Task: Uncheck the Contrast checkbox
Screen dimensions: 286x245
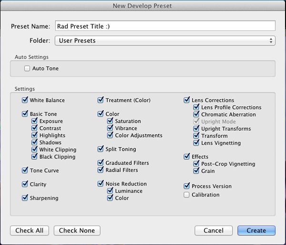Action: click(x=34, y=128)
